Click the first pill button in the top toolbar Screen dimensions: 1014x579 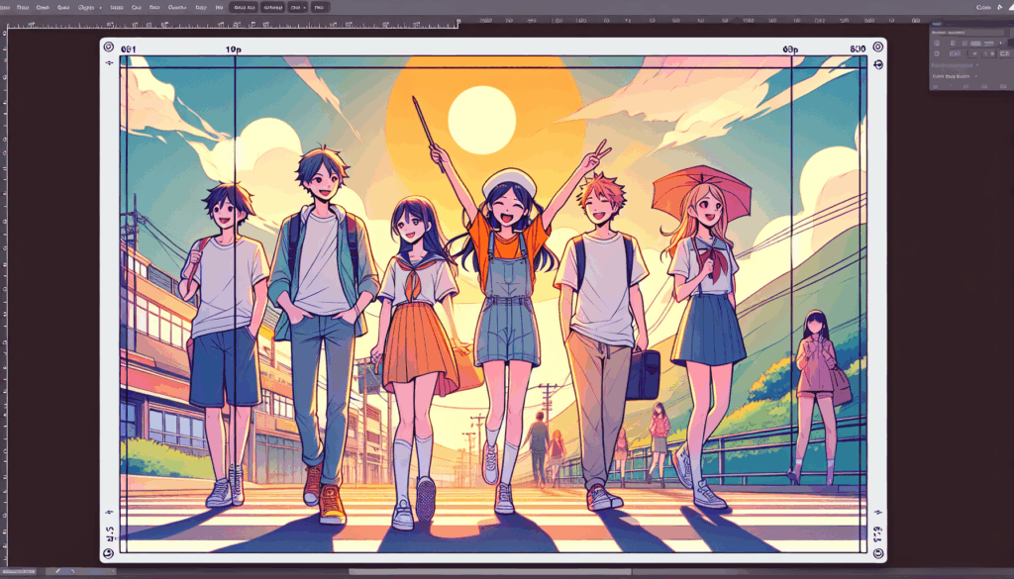click(x=245, y=7)
